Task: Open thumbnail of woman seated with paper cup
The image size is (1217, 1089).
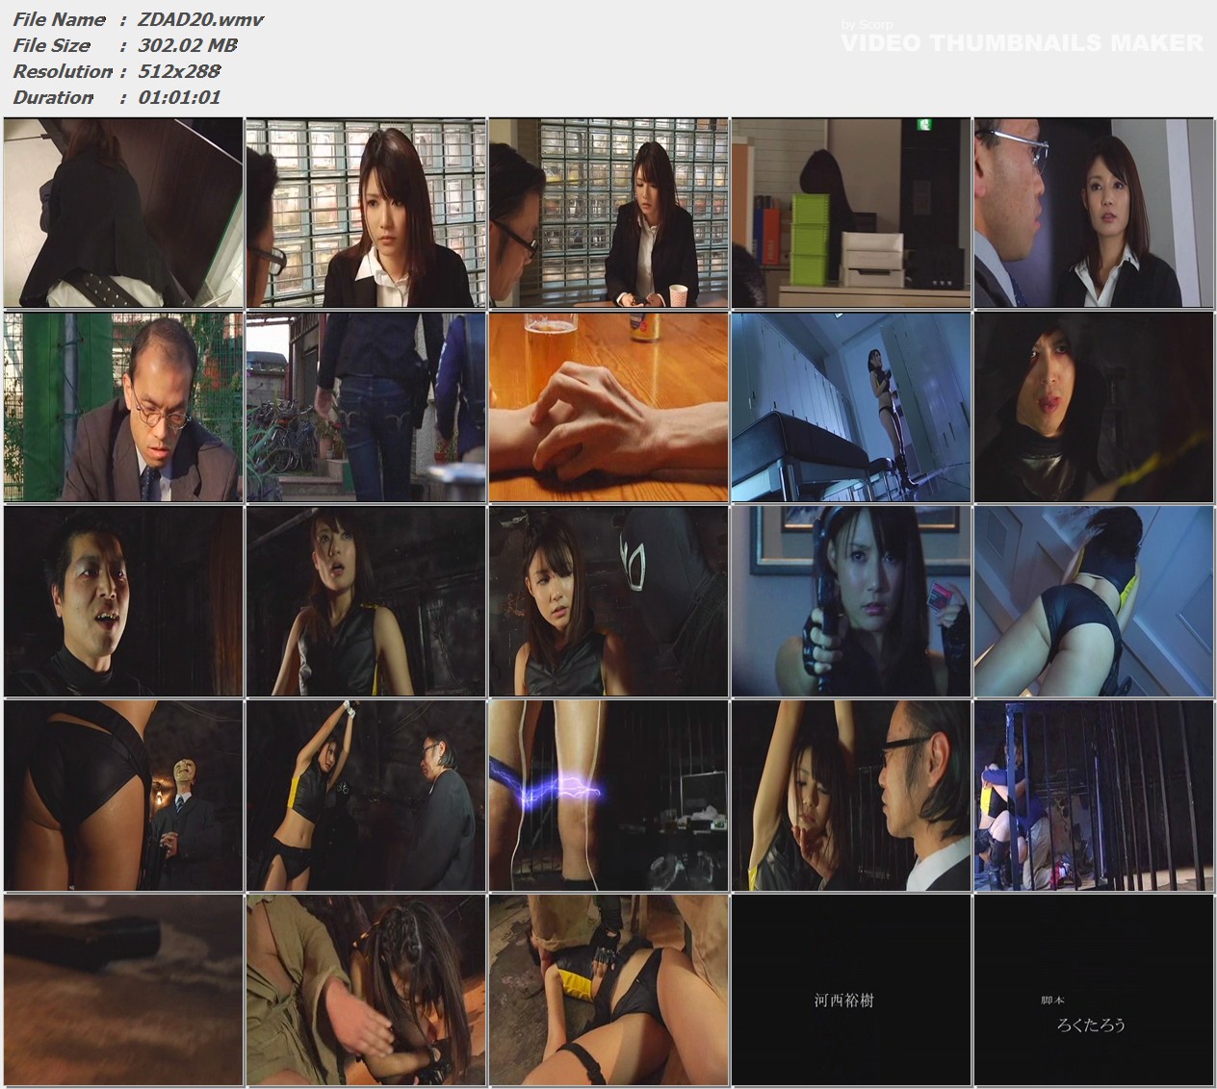Action: 608,213
